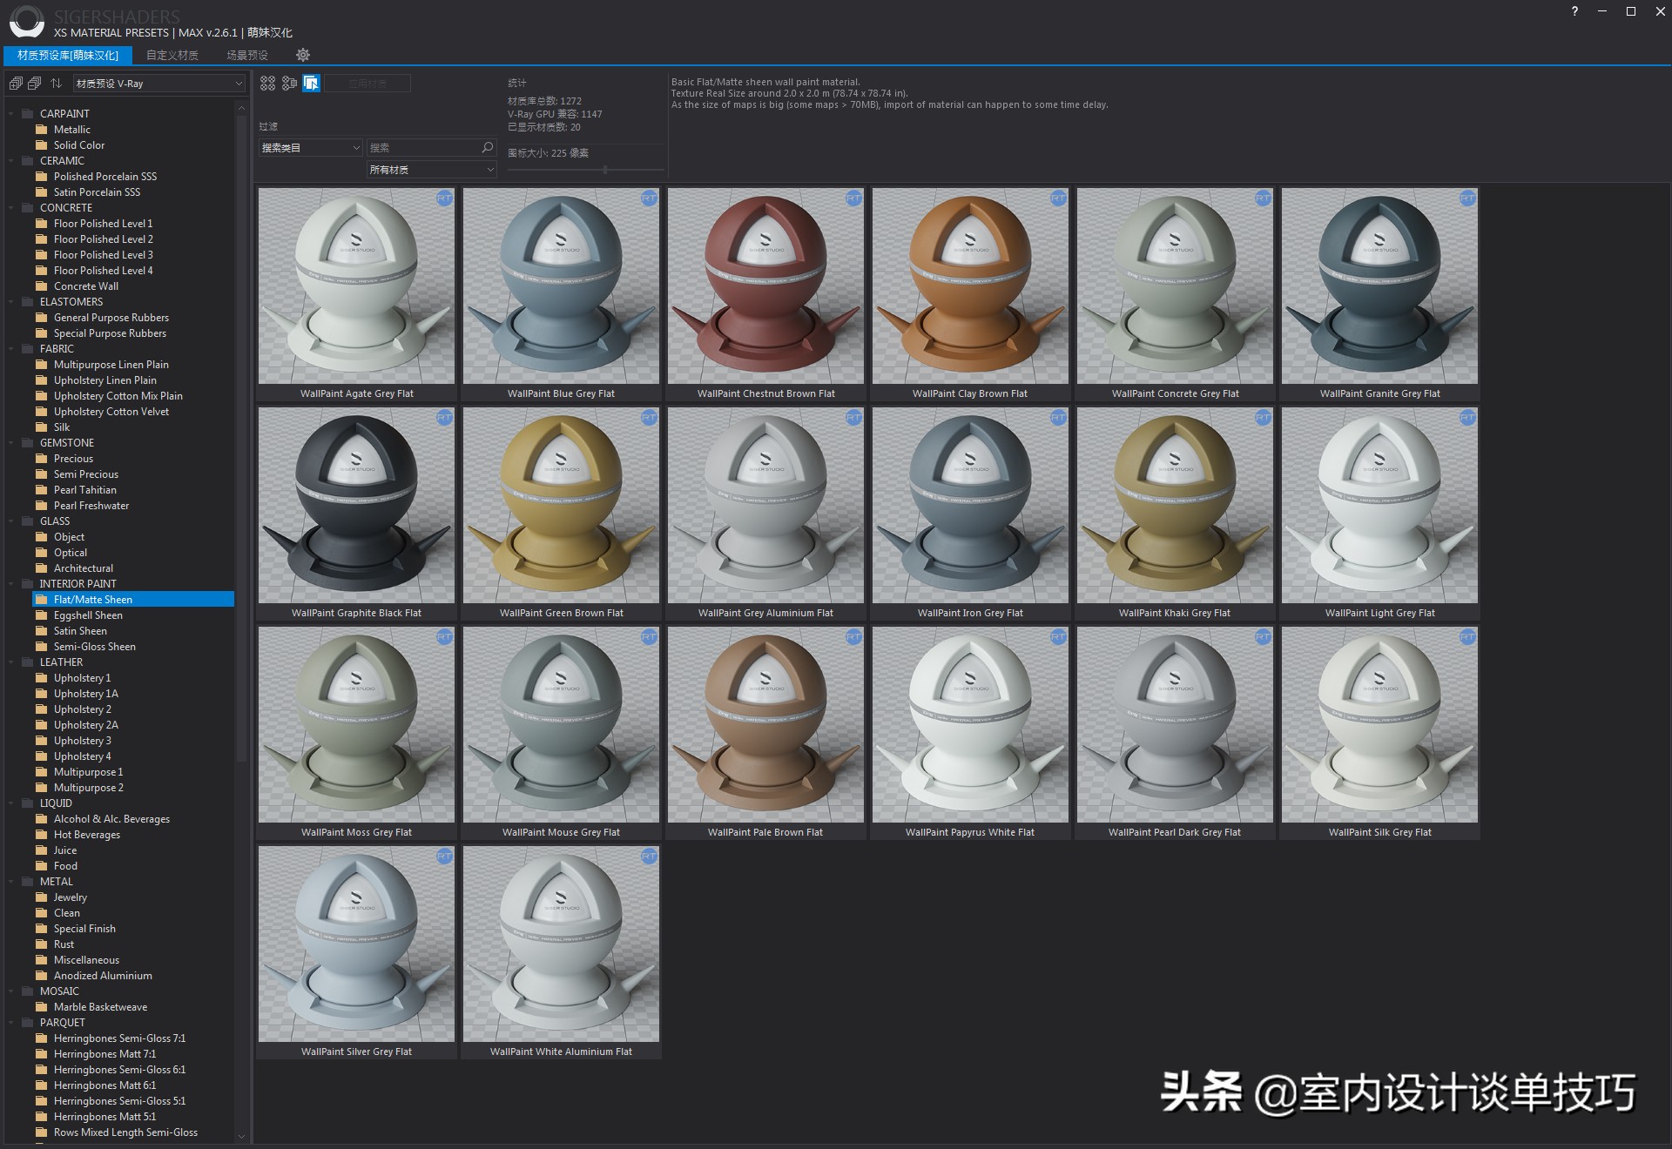Open the settings gear icon

pyautogui.click(x=303, y=55)
